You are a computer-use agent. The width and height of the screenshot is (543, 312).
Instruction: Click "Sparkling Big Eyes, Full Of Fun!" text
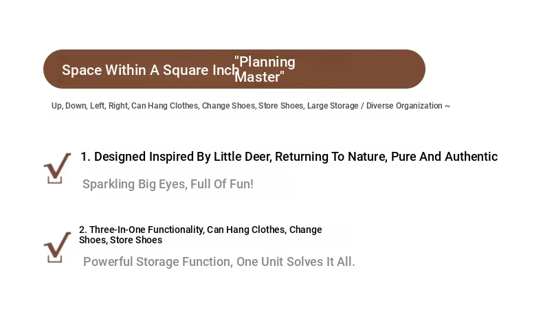point(168,184)
